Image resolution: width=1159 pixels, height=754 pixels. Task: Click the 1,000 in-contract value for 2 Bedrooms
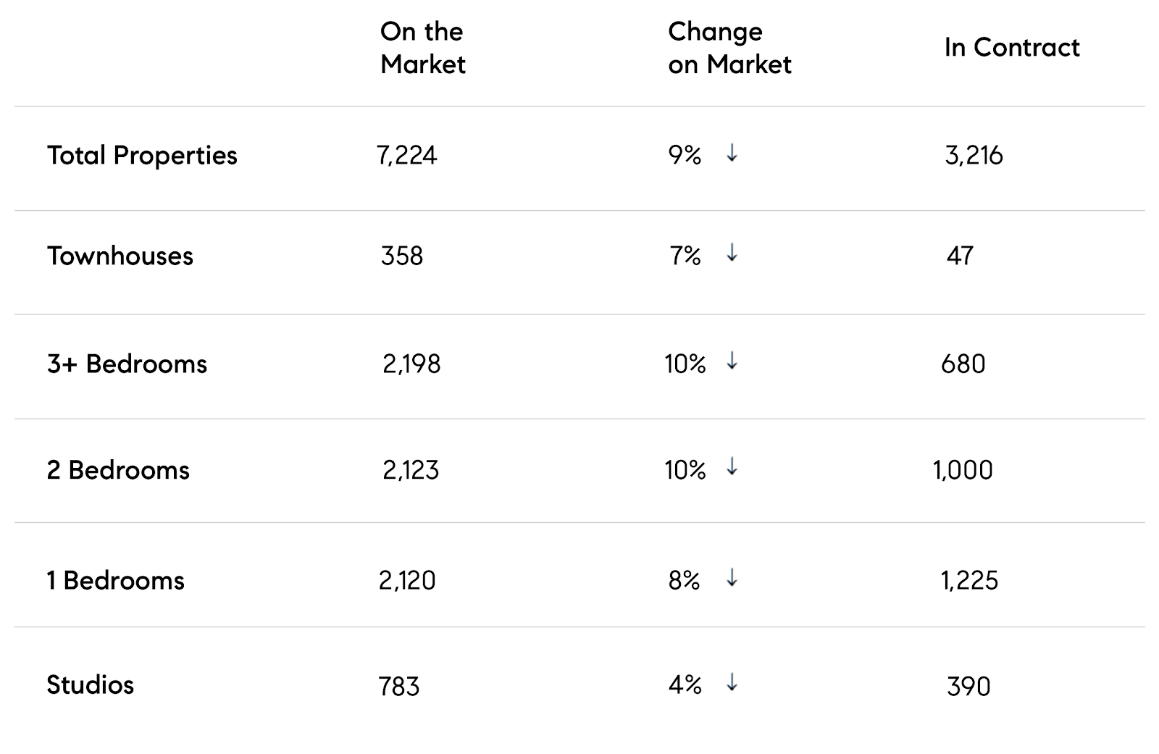(963, 470)
